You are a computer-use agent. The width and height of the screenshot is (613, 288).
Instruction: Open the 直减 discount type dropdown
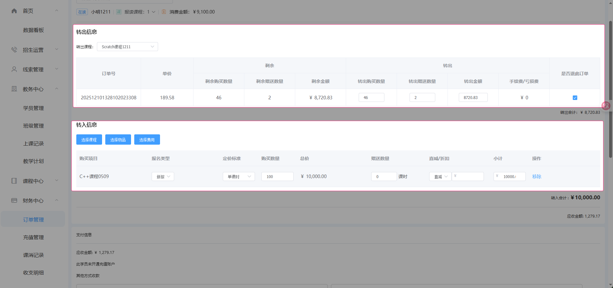440,176
